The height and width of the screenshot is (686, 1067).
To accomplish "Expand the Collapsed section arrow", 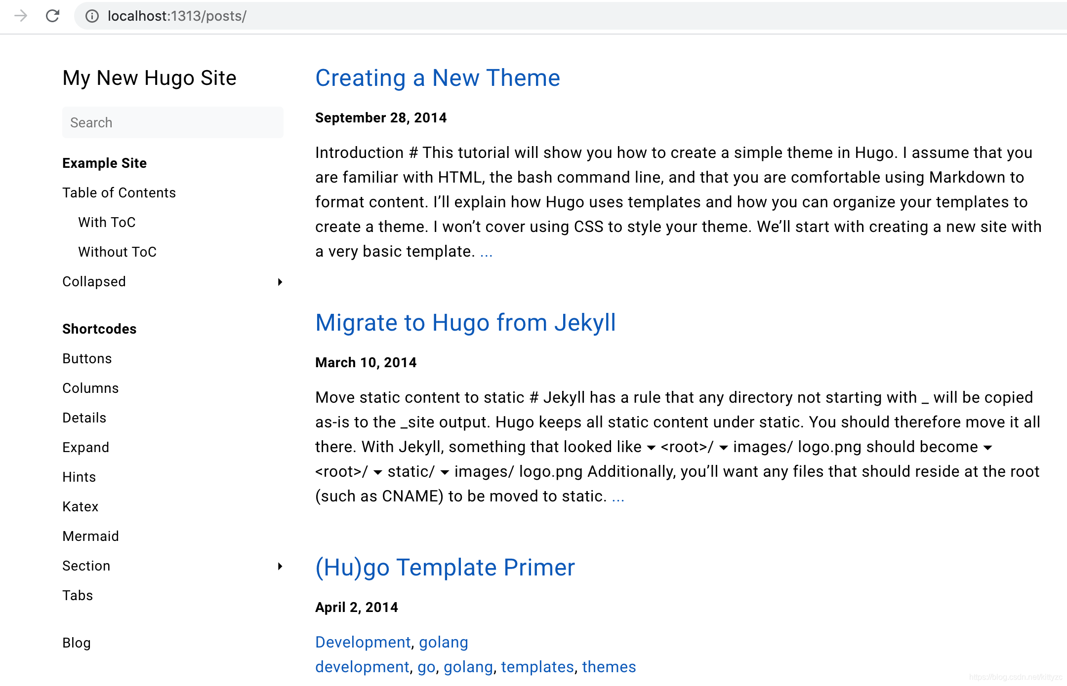I will pyautogui.click(x=280, y=282).
